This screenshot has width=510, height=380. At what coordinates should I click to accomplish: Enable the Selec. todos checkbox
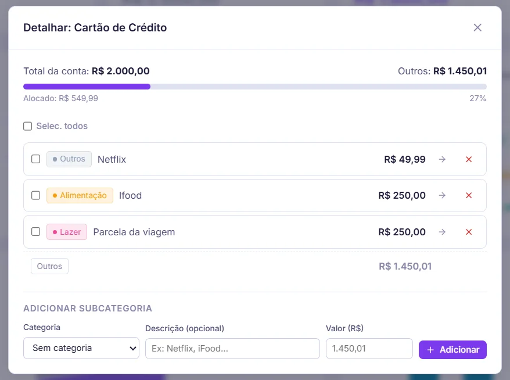tap(27, 126)
